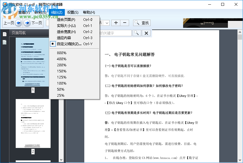This screenshot has height=163, width=243.
Task: Click question (一) 电子钥匙是否可以直接插拔
Action: (x=128, y=66)
